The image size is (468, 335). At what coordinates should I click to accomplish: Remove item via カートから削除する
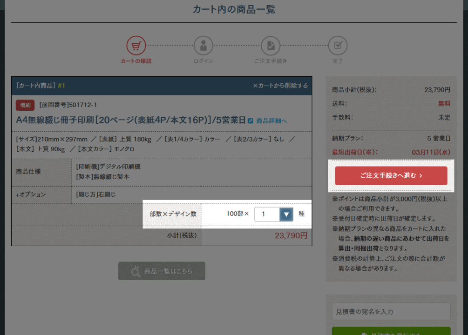click(280, 86)
